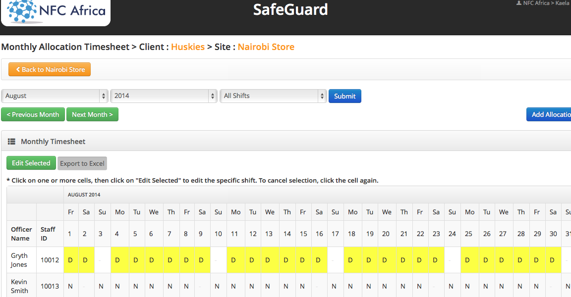Open the year dropdown showing 2014
This screenshot has height=297, width=571.
click(x=164, y=96)
